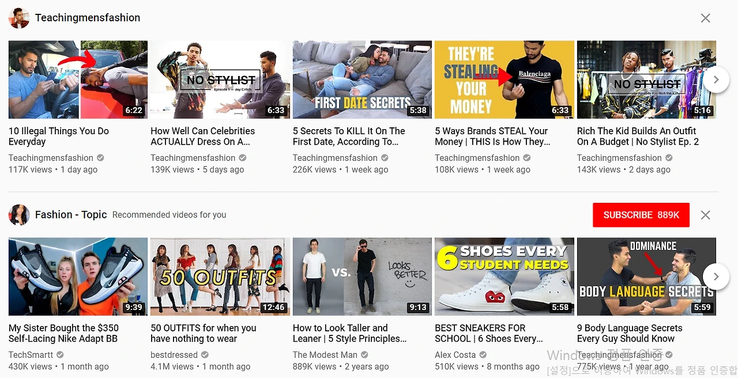Viewport: 738px width, 378px height.
Task: Click verified badge under 10 Illegal Things video
Action: click(100, 158)
